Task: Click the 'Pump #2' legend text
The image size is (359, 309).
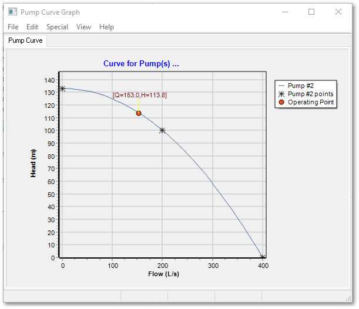Action: pos(301,86)
